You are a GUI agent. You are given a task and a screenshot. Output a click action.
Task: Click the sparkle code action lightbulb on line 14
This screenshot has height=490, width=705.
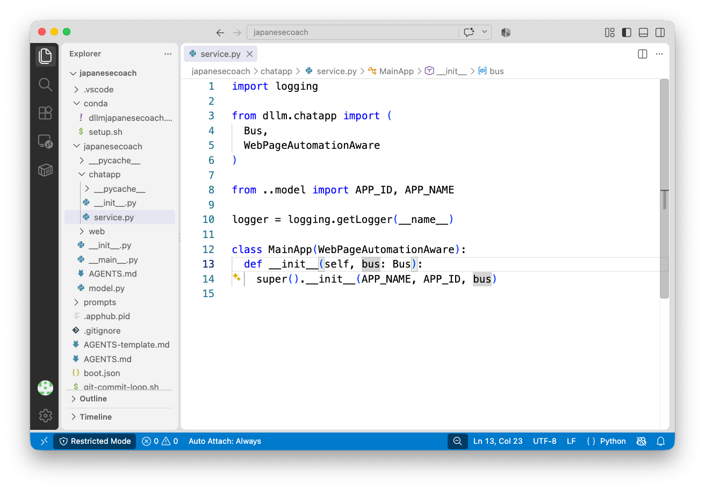pos(236,277)
